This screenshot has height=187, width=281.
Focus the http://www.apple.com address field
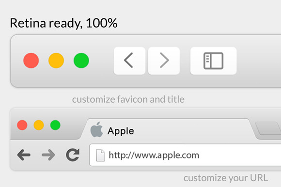click(185, 155)
